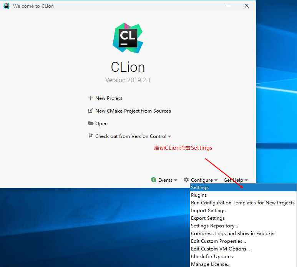Click the Configure label

pyautogui.click(x=202, y=180)
